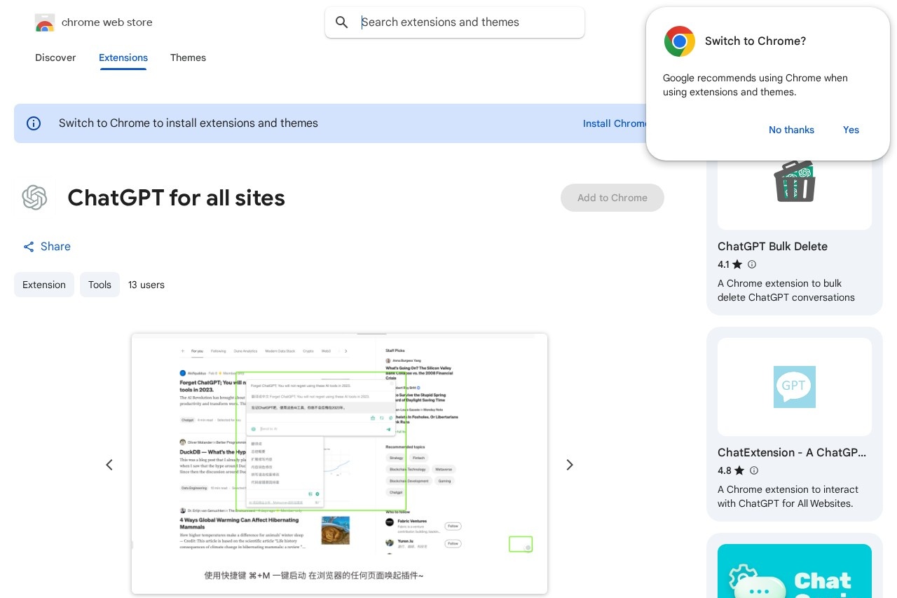Click the Chrome Web Store logo
Viewport: 897px width, 598px height.
[45, 22]
